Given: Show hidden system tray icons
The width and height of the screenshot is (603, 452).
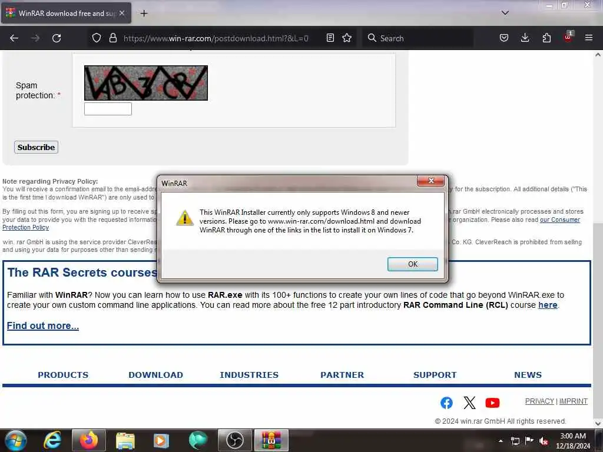Looking at the screenshot, I should coord(501,441).
